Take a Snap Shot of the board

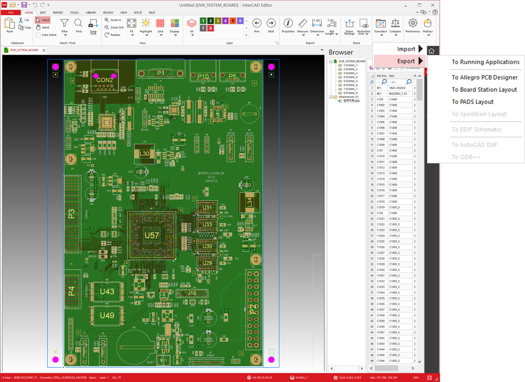(93, 26)
